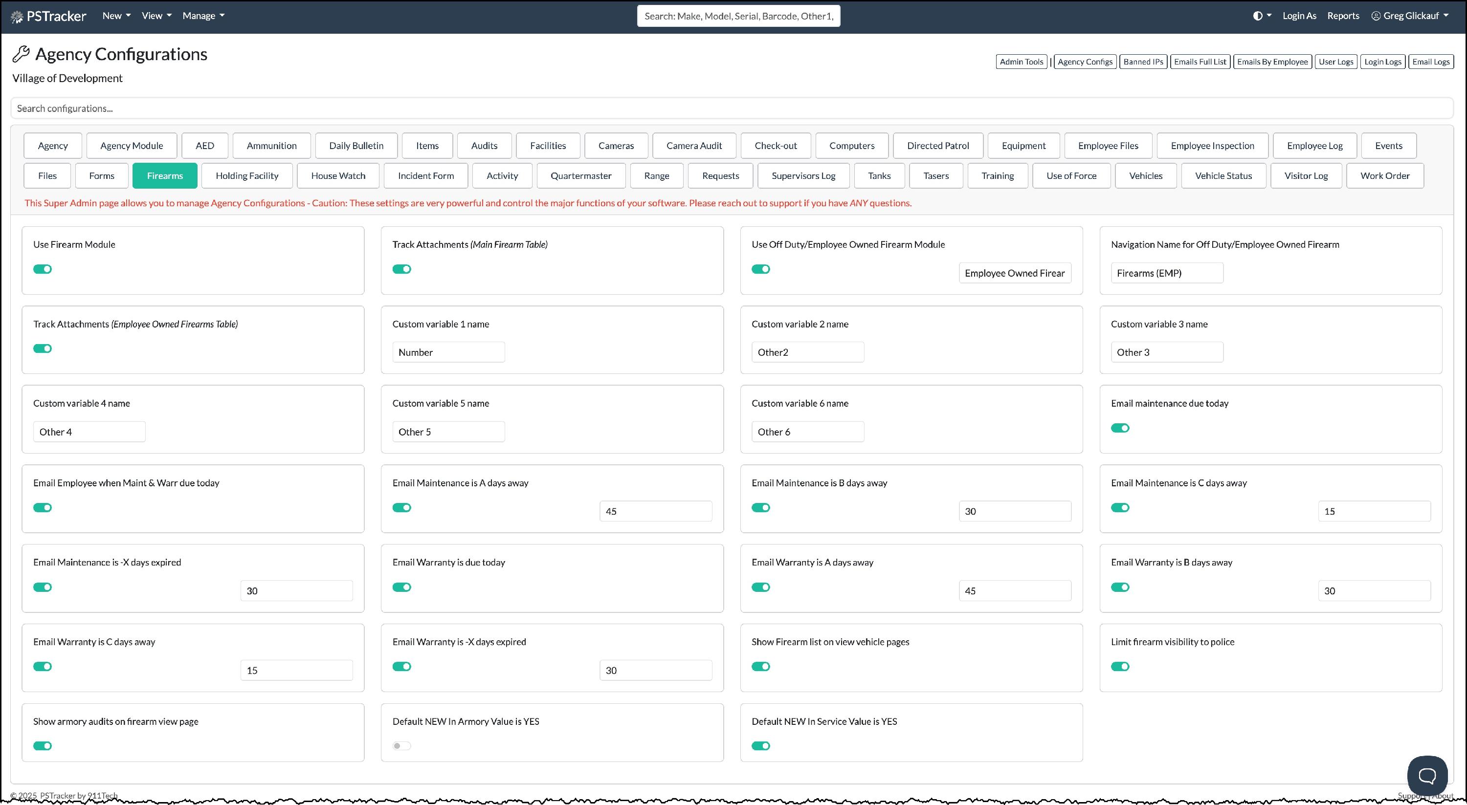Viewport: 1467px width, 805px height.
Task: Click the Agency Configurations wrench icon
Action: [21, 54]
